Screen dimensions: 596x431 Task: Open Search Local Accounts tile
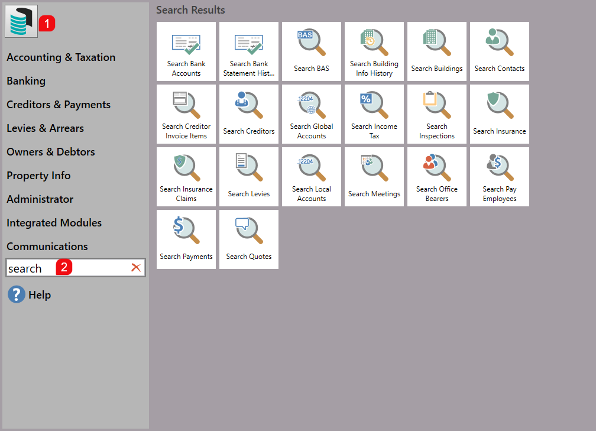[312, 177]
